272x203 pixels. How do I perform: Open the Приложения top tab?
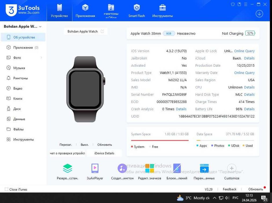[85, 11]
